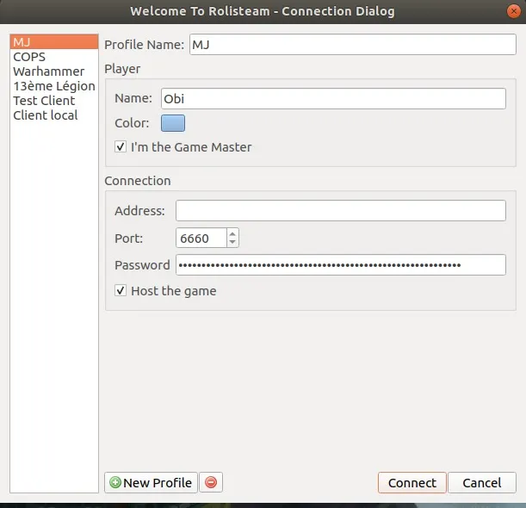
Task: Click the Port number field 6660
Action: click(x=201, y=238)
